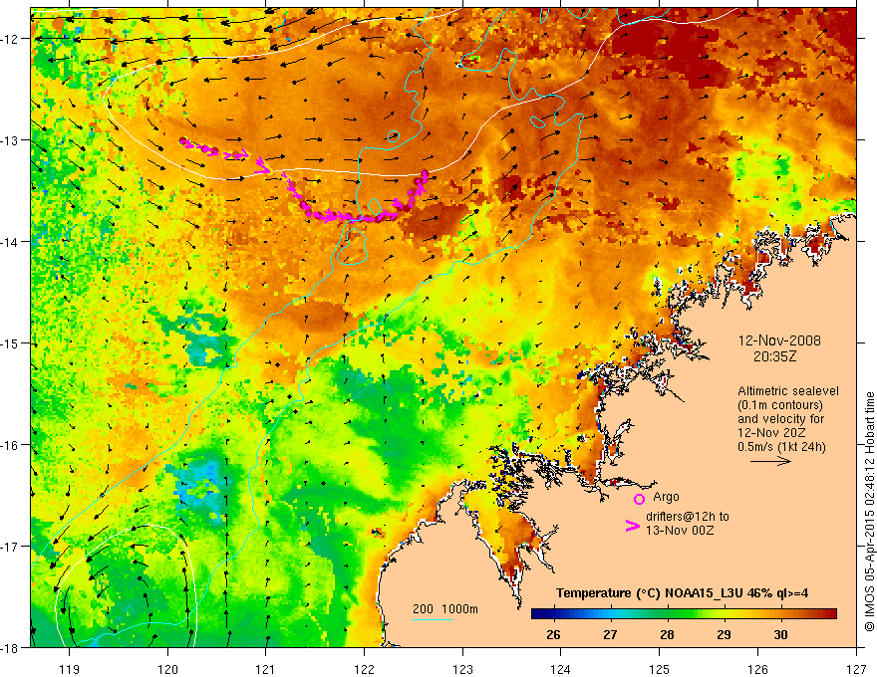Click the colorbar tick label '28'
This screenshot has height=677, width=877.
click(x=667, y=635)
